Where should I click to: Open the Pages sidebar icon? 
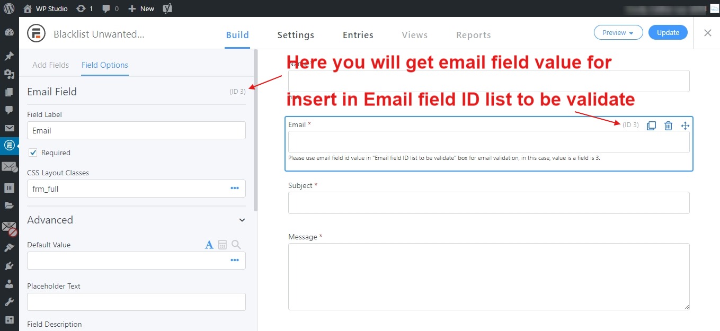[x=9, y=92]
